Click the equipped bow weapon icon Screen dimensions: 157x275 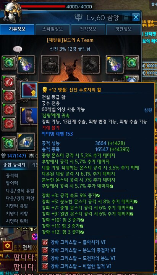pos(29,90)
